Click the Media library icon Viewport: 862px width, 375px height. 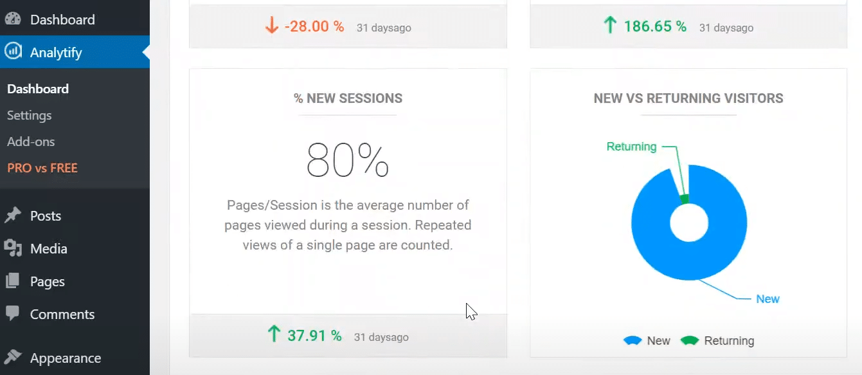(14, 248)
